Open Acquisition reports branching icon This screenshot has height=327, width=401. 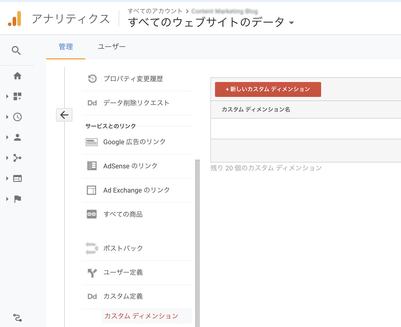[x=17, y=158]
